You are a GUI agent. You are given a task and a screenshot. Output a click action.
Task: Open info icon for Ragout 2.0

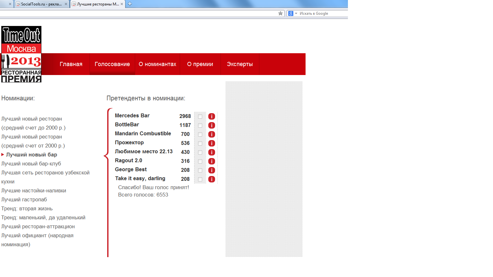[212, 161]
